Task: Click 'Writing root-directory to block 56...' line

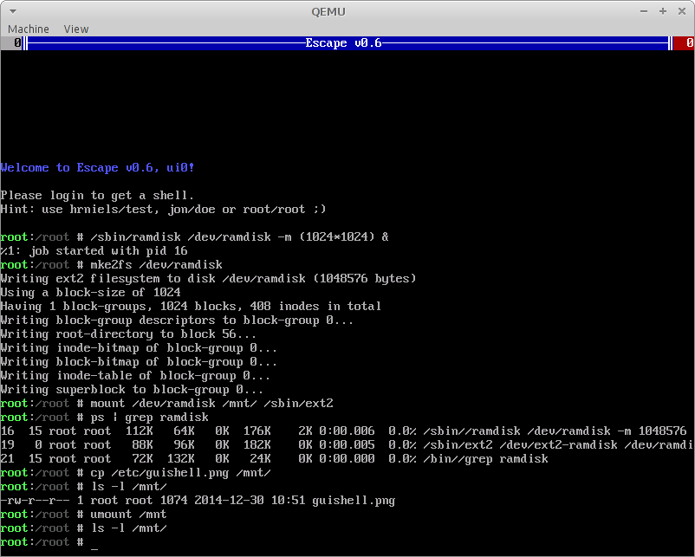Action: pyautogui.click(x=128, y=334)
